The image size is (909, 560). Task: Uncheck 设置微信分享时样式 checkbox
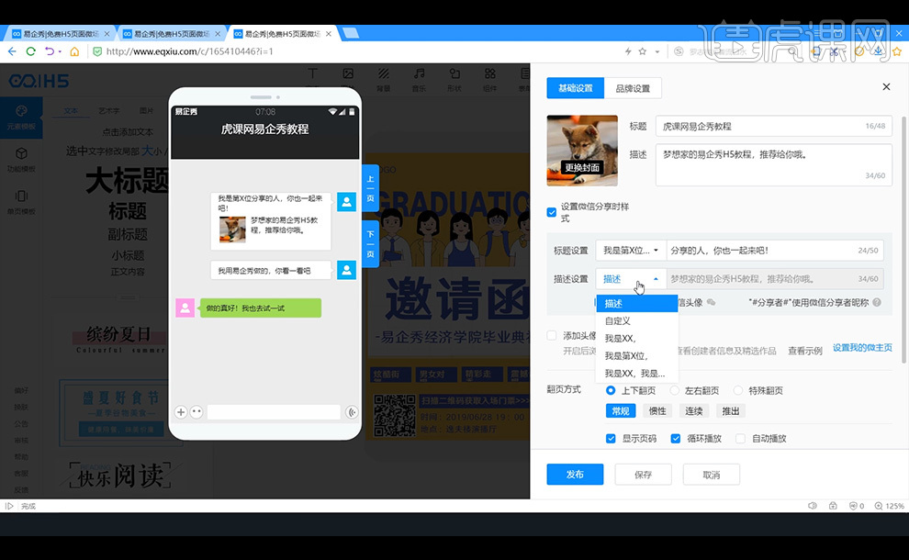tap(552, 212)
